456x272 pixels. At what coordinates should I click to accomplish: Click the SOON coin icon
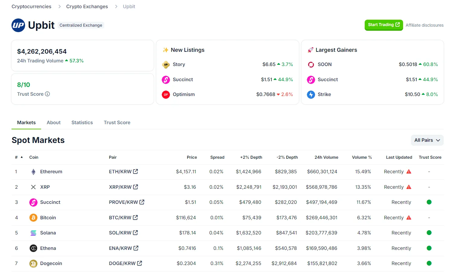311,65
